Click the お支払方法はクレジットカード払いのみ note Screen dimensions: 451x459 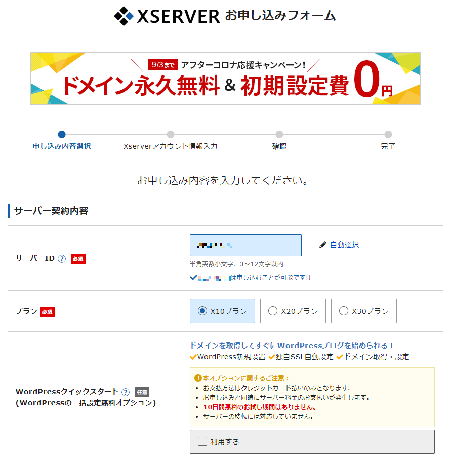pos(277,388)
